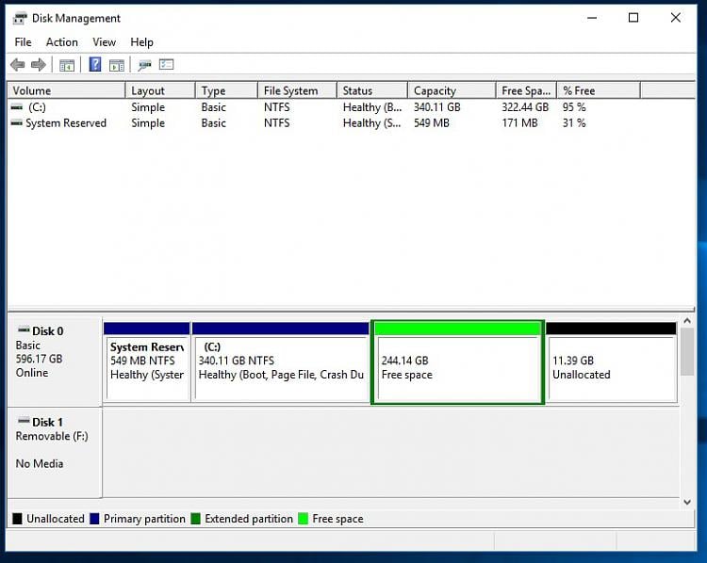Sort by the Capacity column header

coord(452,90)
